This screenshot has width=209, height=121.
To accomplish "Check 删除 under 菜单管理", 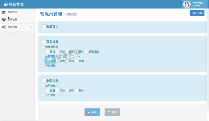I will tap(76, 91).
